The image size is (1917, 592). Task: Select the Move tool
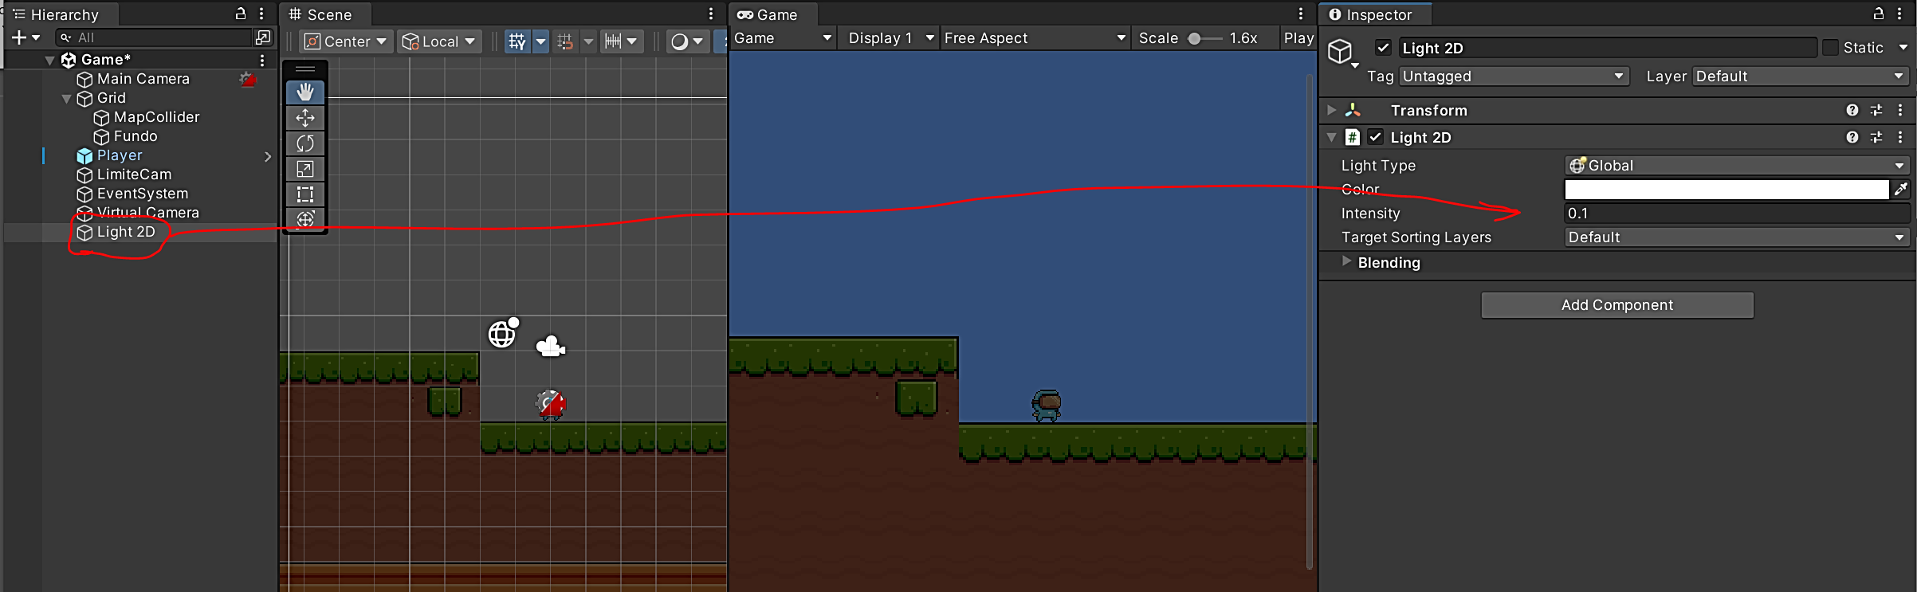click(305, 118)
